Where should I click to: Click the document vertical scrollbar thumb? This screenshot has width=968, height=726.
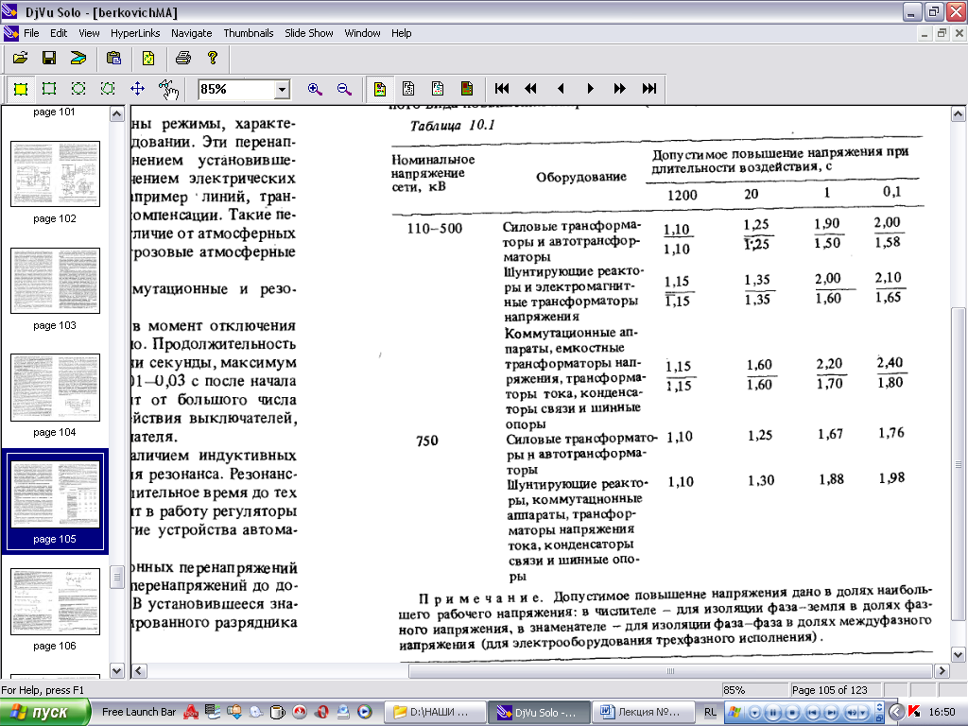[959, 464]
